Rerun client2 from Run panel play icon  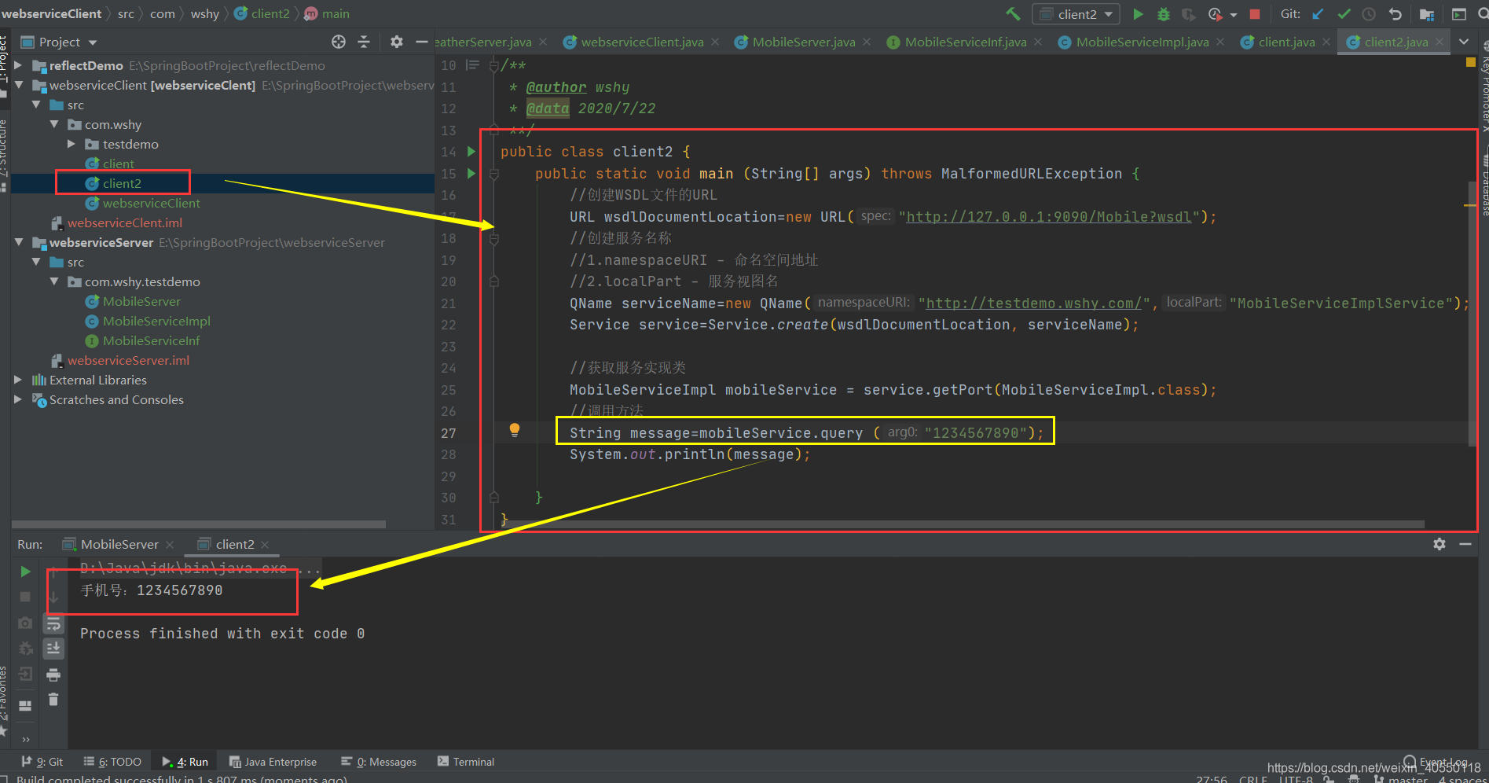[x=25, y=572]
